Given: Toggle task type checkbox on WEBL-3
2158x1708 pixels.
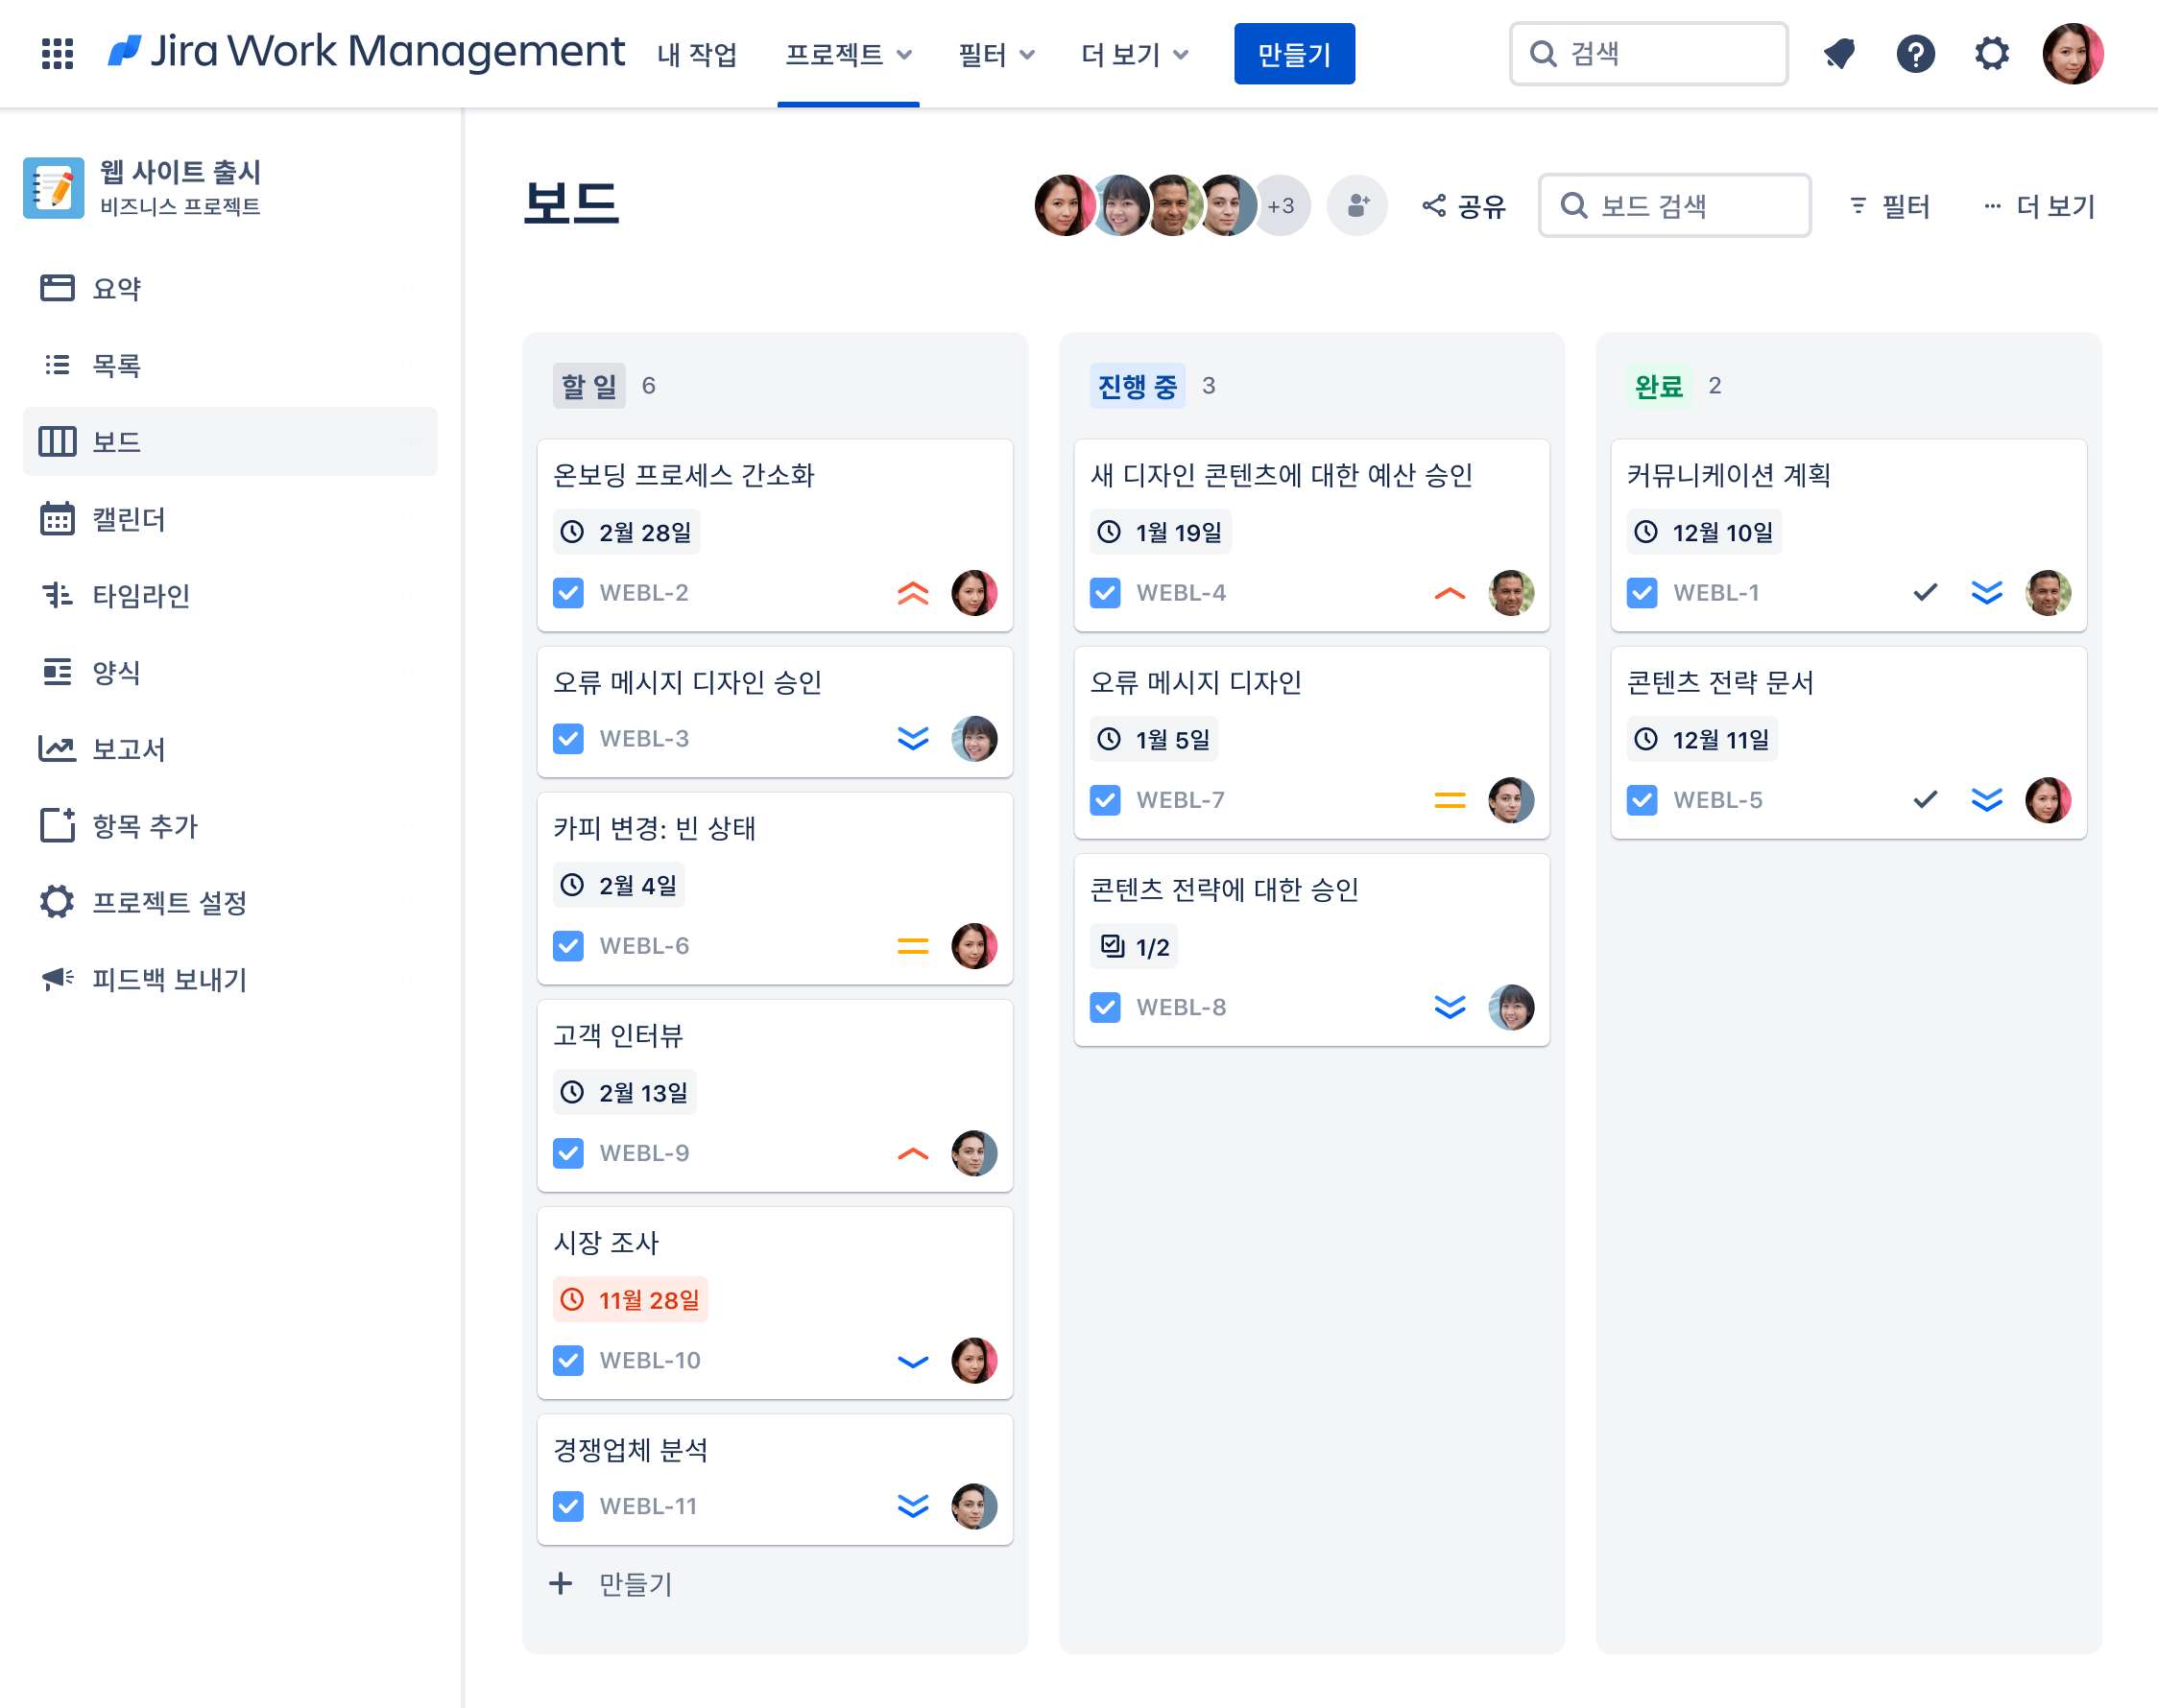Looking at the screenshot, I should [568, 739].
